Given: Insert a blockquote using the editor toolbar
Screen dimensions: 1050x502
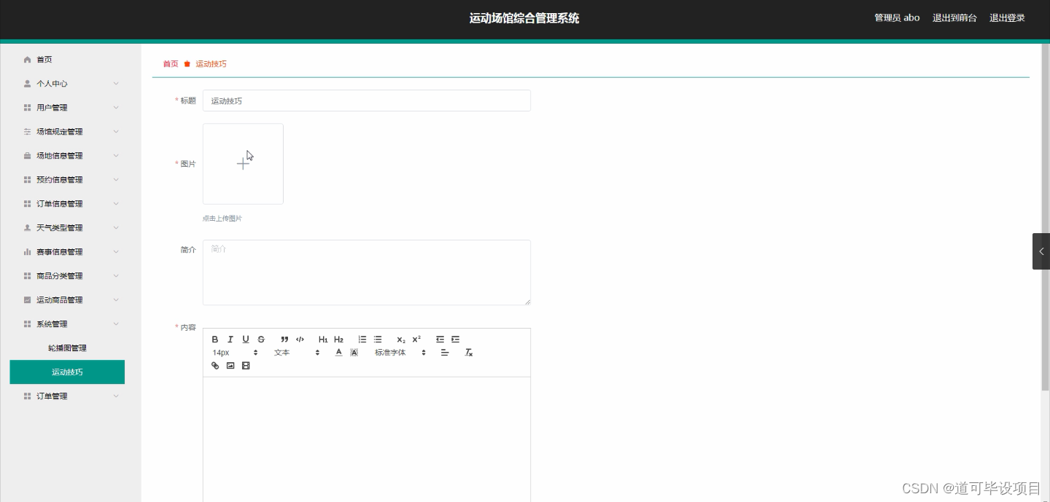Looking at the screenshot, I should point(284,339).
